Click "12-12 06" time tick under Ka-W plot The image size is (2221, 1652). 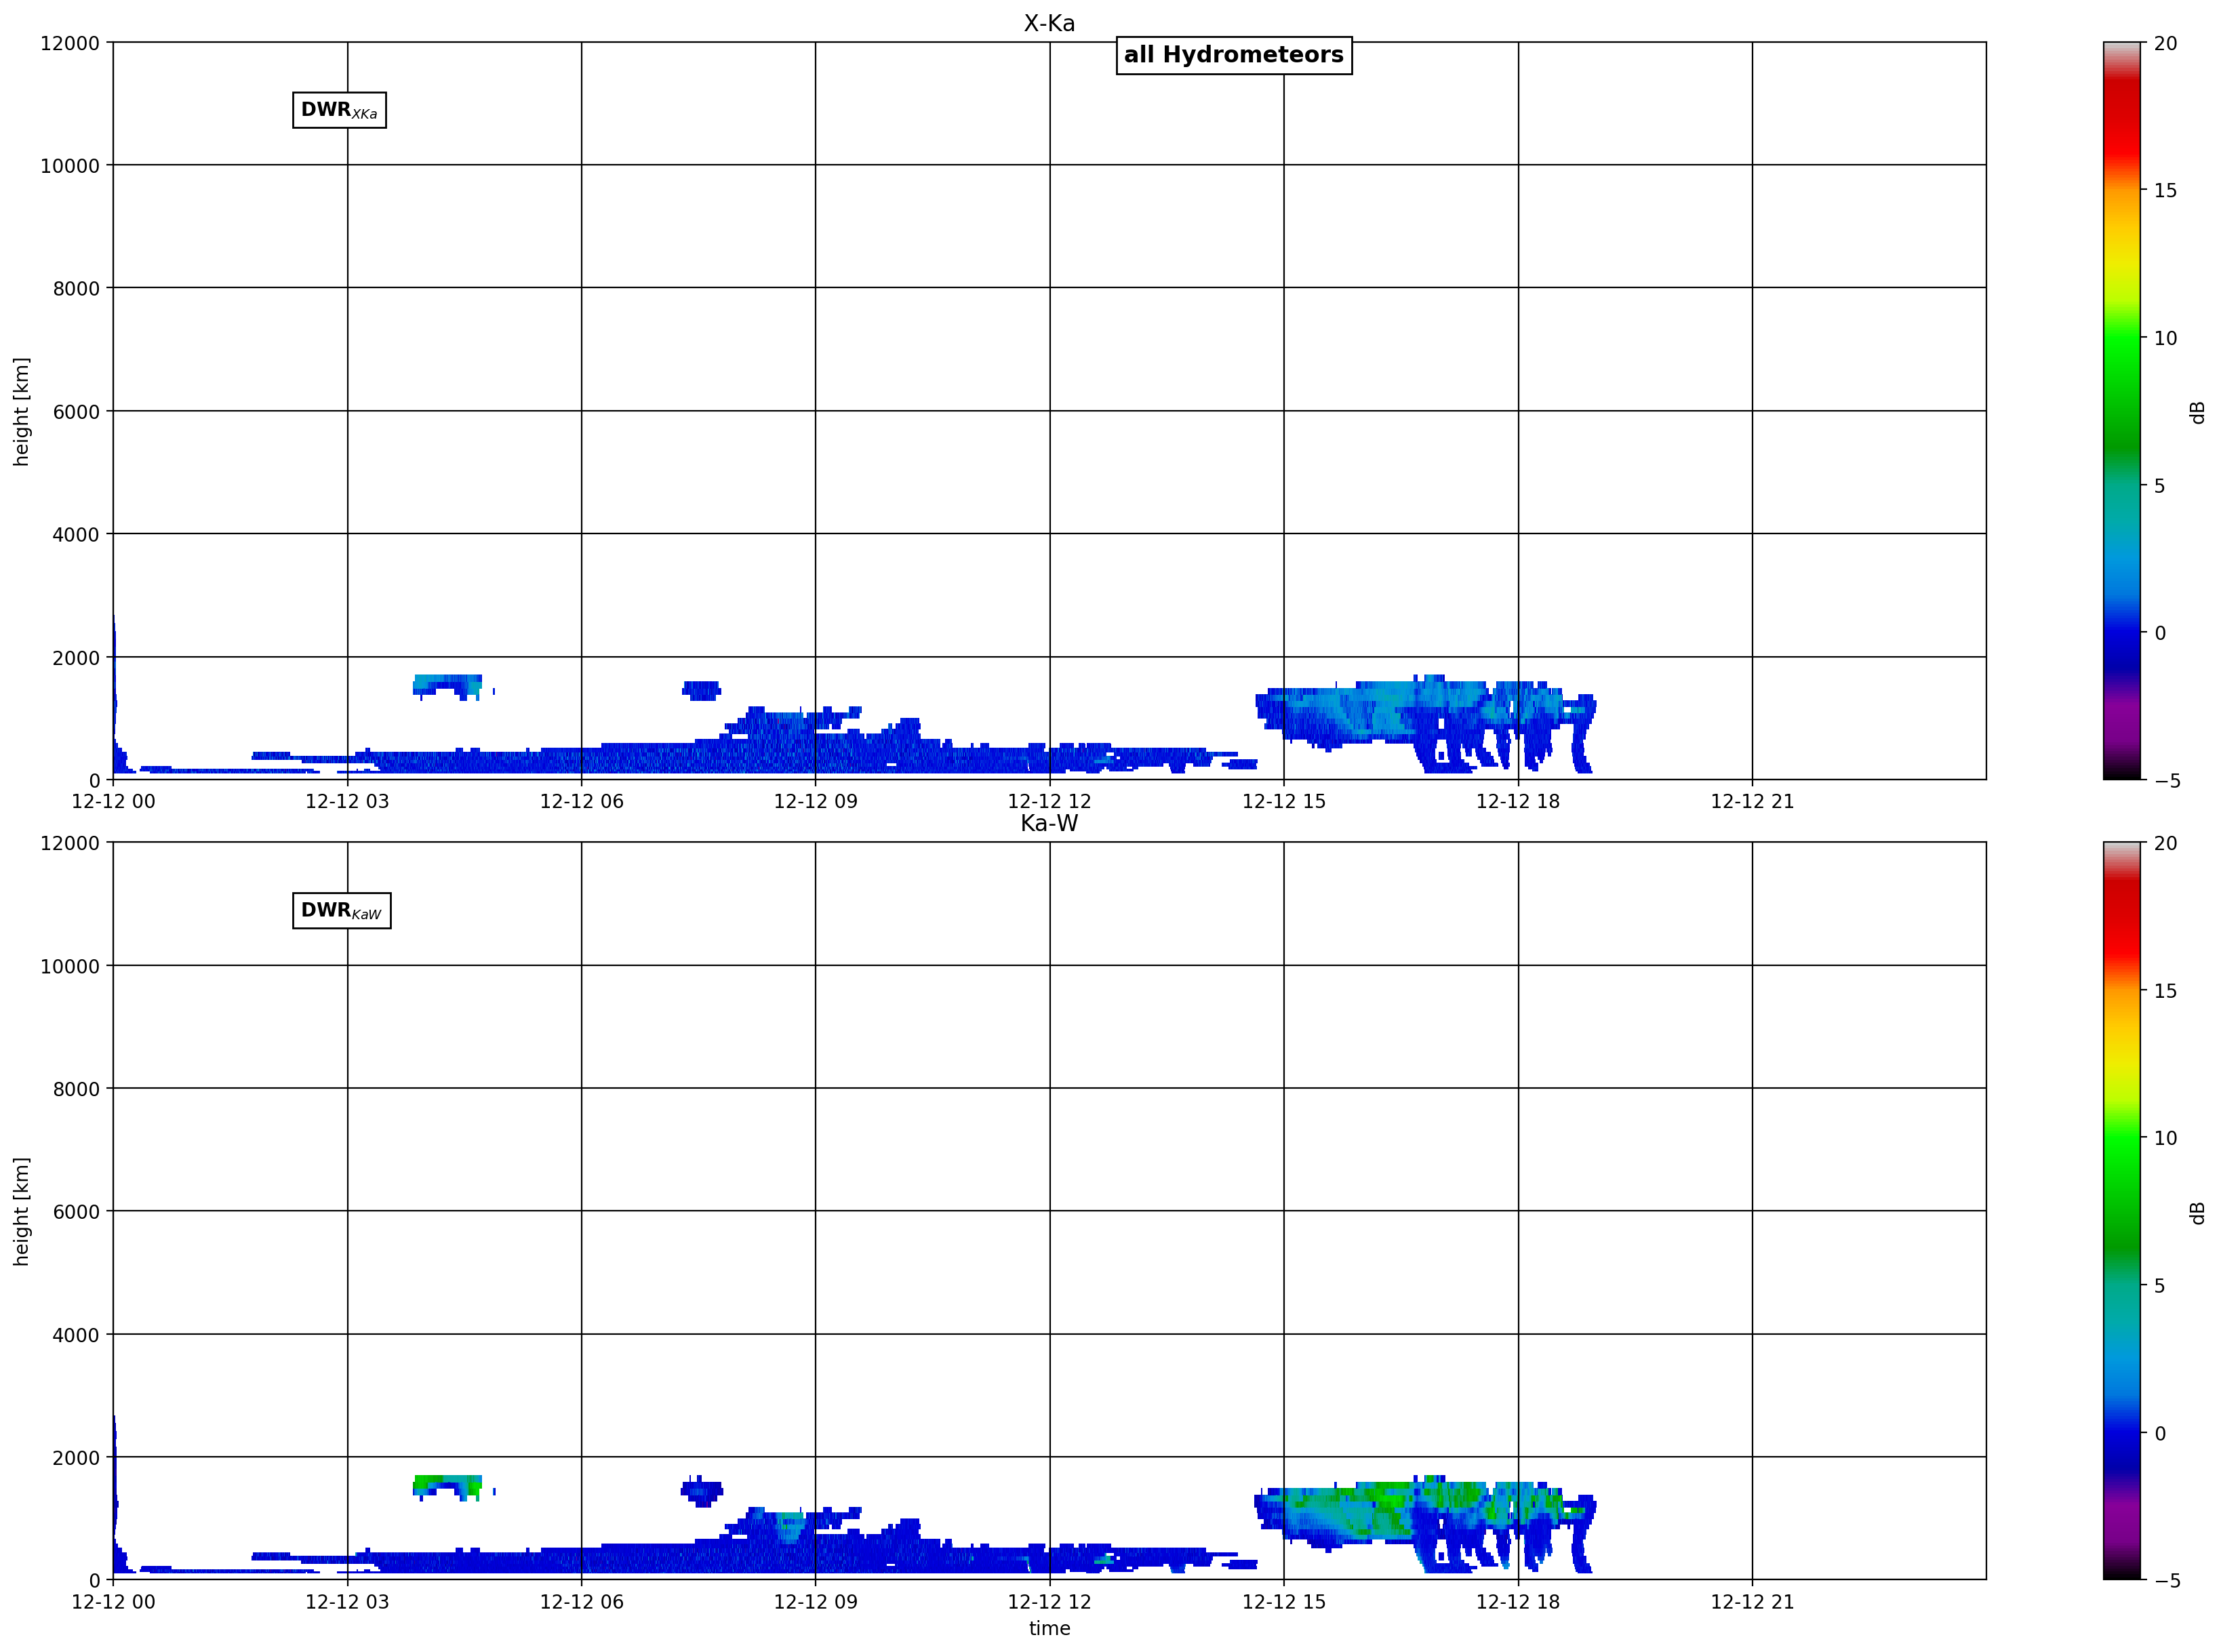(x=581, y=1601)
